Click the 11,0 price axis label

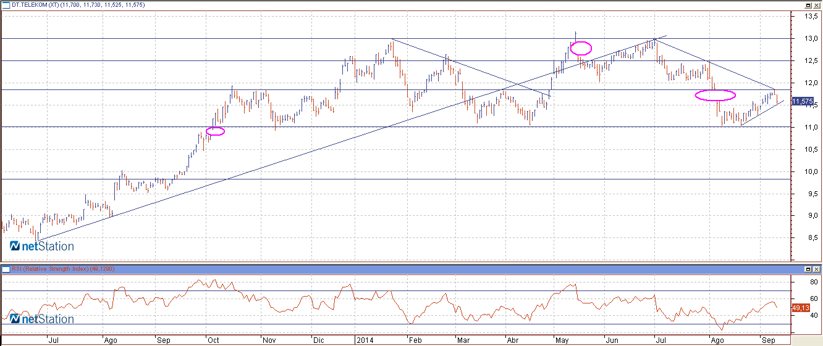[x=811, y=127]
